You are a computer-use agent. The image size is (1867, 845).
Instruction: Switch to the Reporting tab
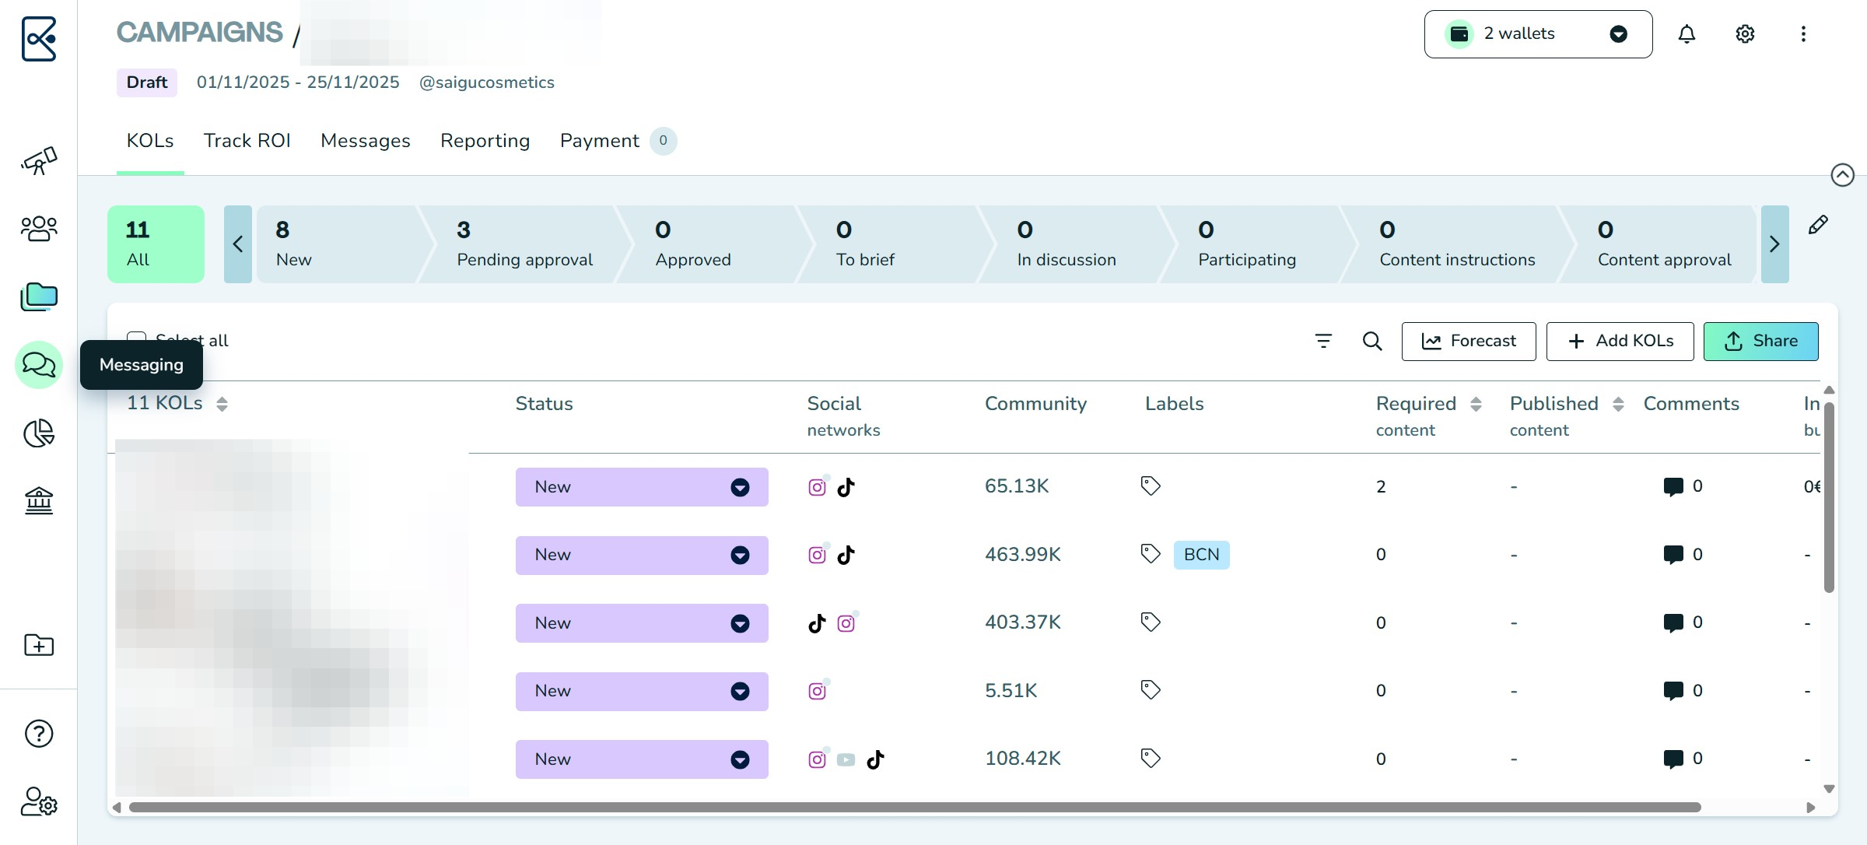click(x=485, y=141)
